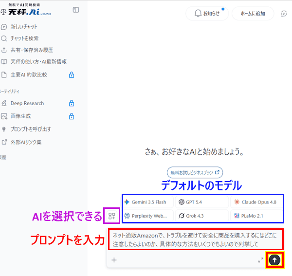
Task: Click the plus attach icon below the prompt
Action: click(114, 260)
